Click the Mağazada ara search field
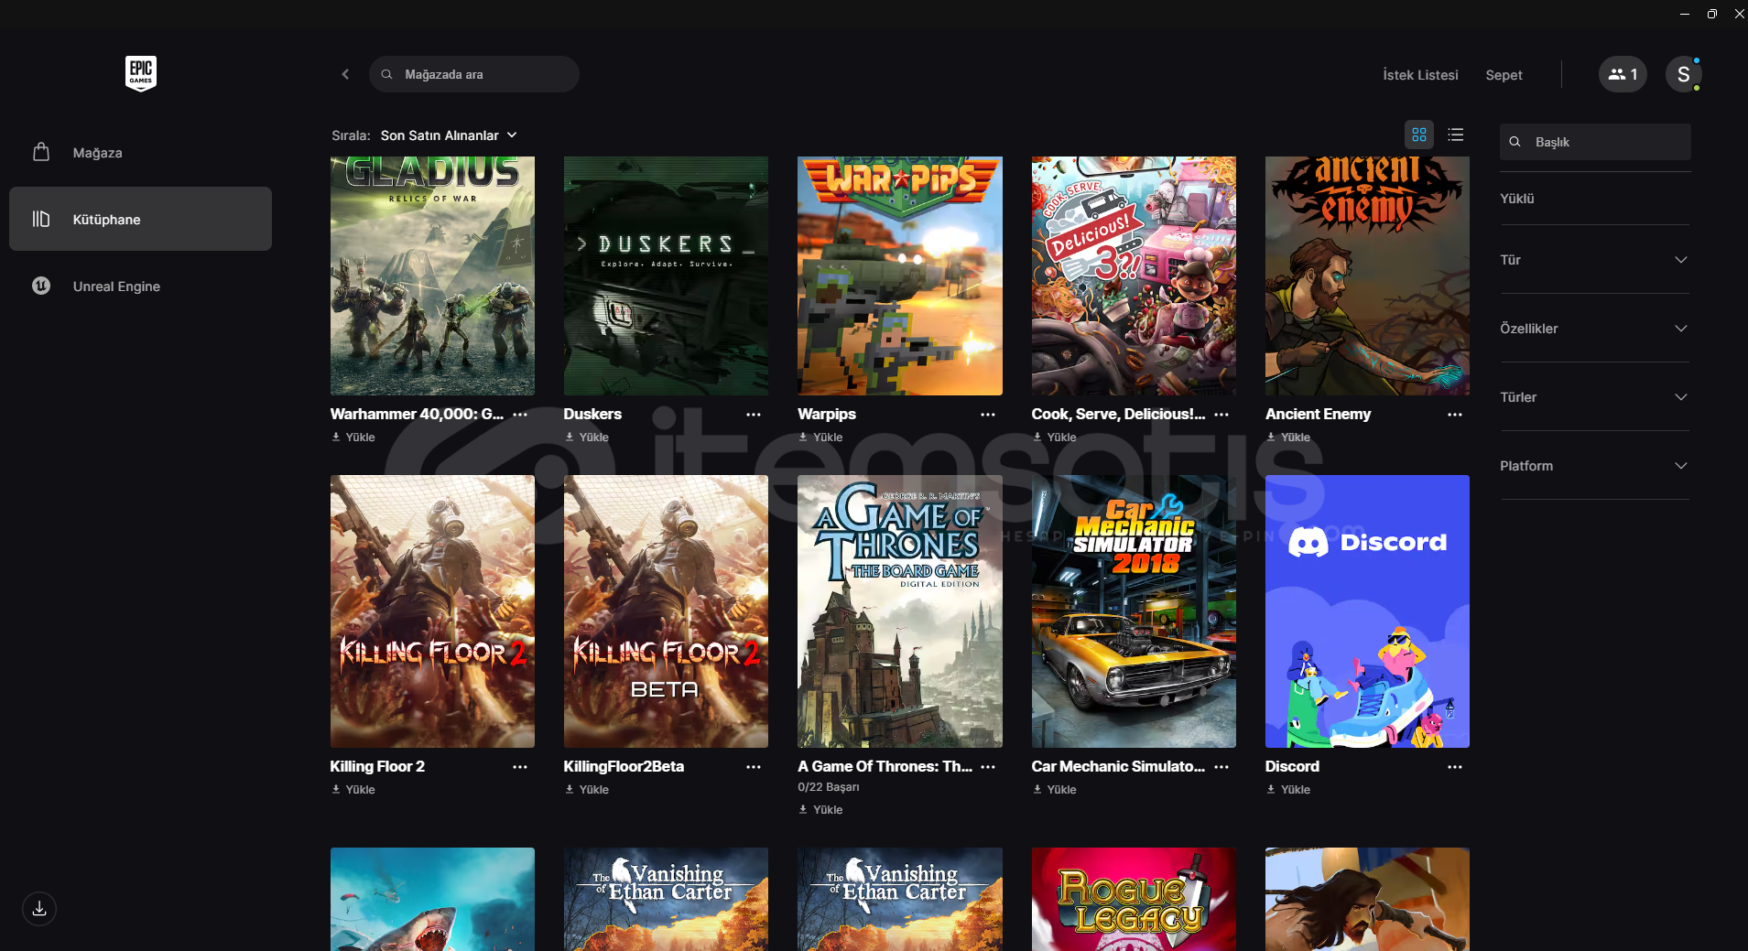Viewport: 1748px width, 951px height. point(474,74)
